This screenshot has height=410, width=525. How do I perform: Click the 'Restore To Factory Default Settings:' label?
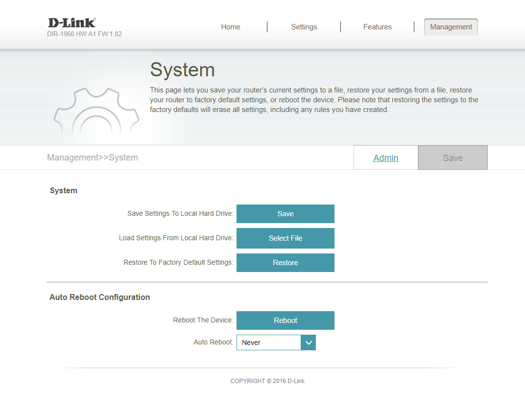pos(178,262)
